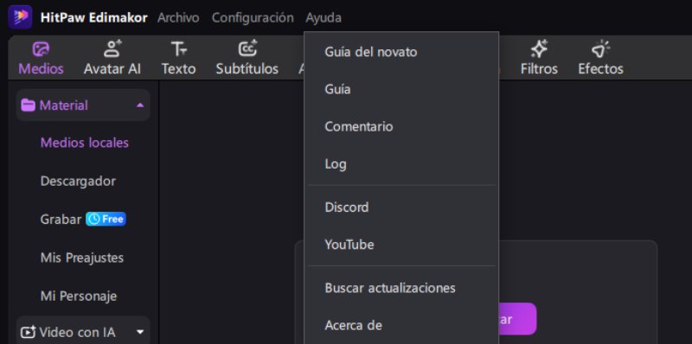Open the Texto tool
Image resolution: width=692 pixels, height=344 pixels.
pos(178,58)
